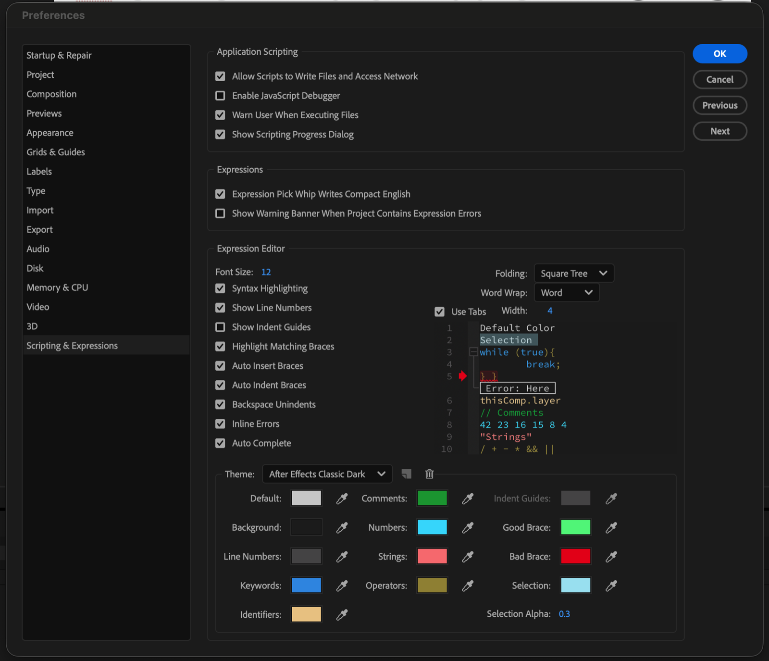Screen dimensions: 769x661
Task: Toggle the Use Tabs checkbox
Action: coord(439,312)
